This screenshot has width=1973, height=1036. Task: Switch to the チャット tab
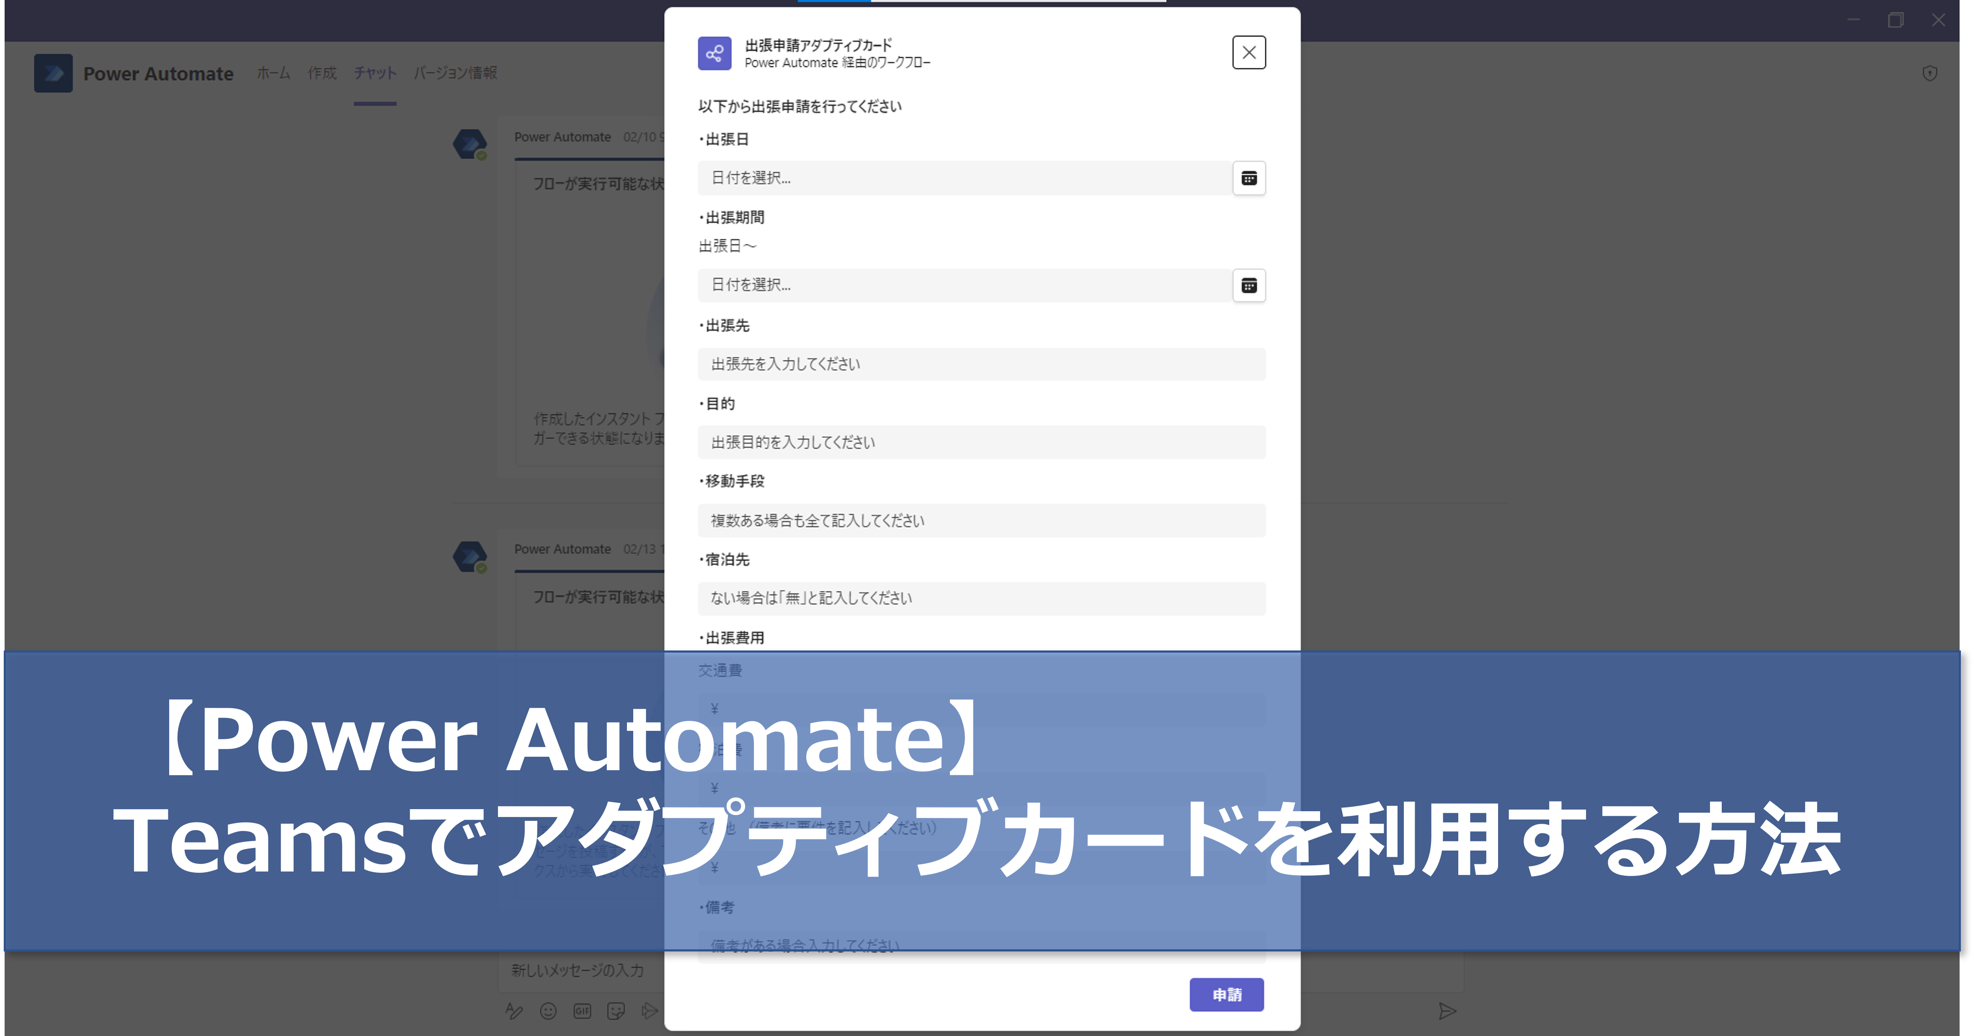[375, 73]
